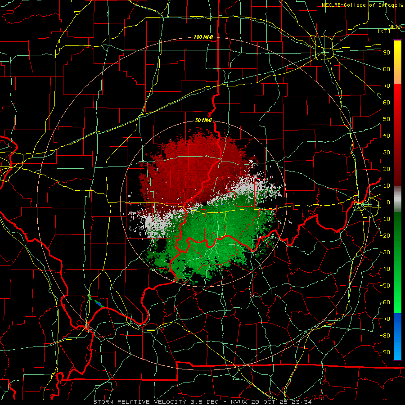Click the -50 scale label
This screenshot has height=405, width=405.
pos(385,286)
